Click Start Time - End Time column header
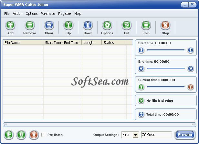This screenshot has height=144, width=199. (62, 43)
